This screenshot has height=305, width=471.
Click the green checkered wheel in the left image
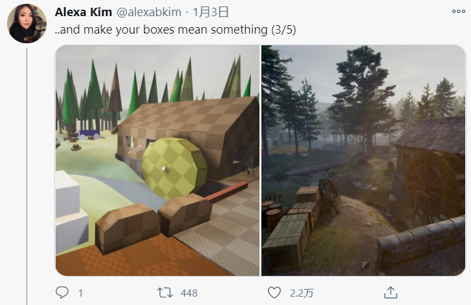click(x=174, y=169)
